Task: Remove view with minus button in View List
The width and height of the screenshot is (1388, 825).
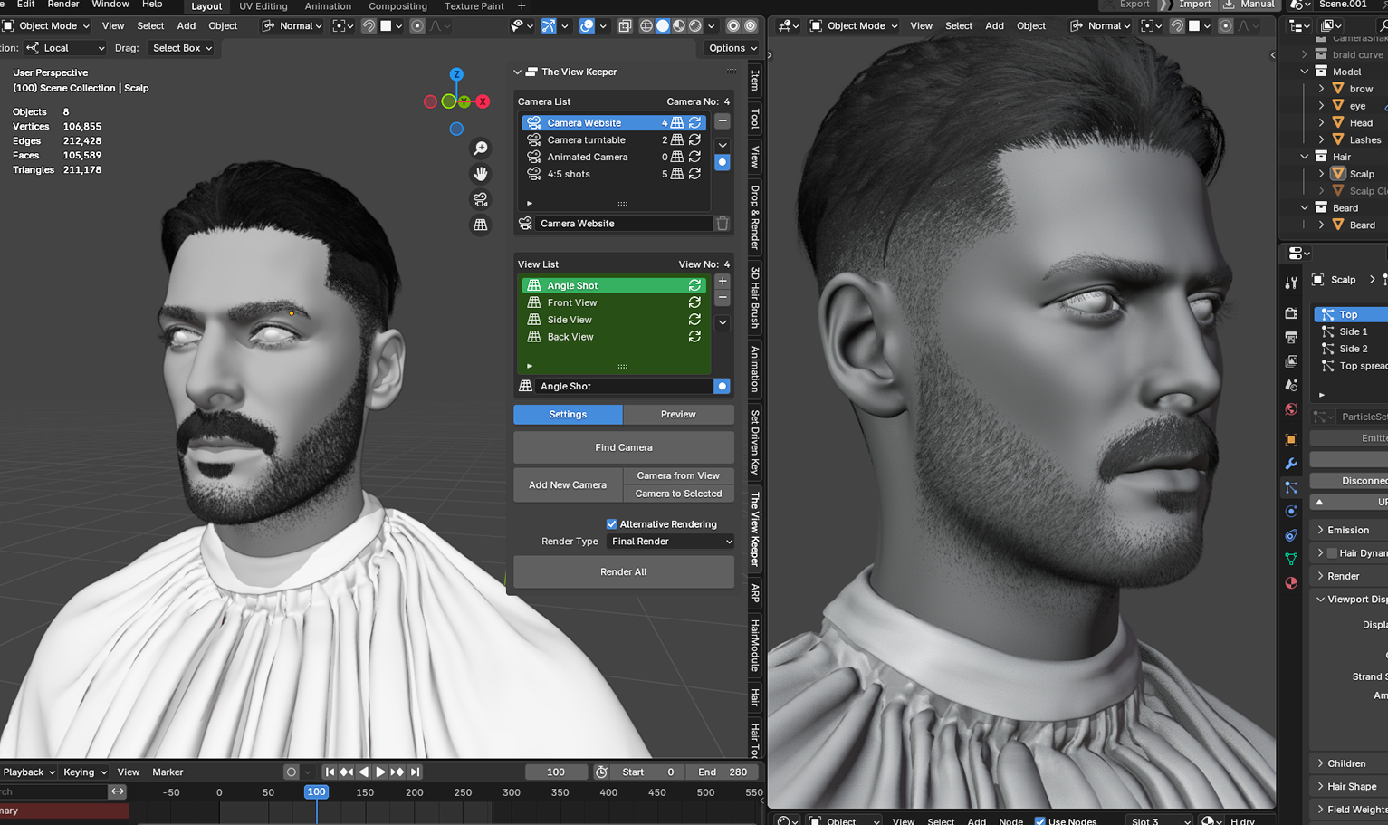Action: tap(723, 298)
